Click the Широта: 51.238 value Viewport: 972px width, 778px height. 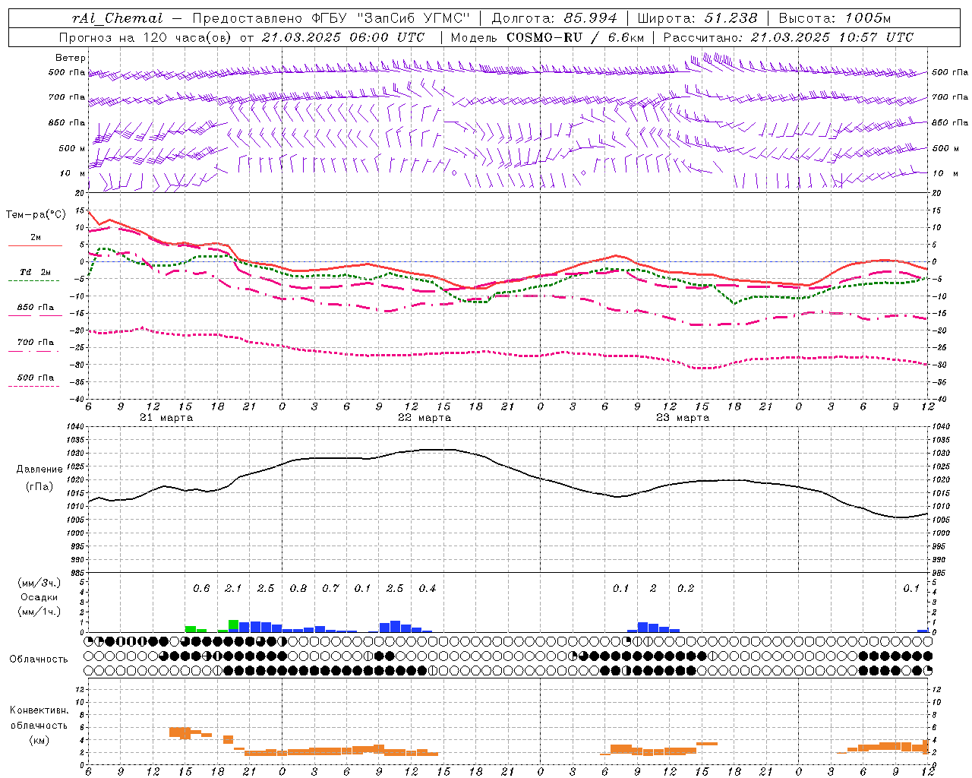point(696,18)
